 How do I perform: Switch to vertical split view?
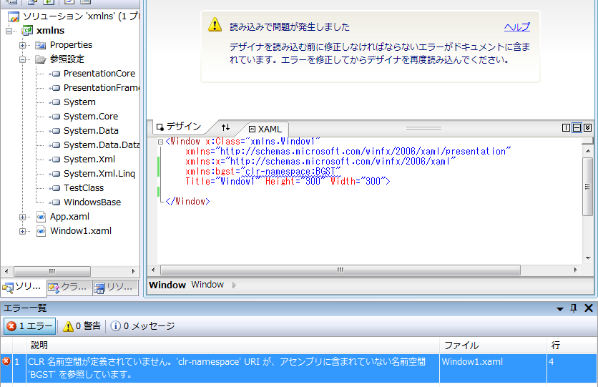click(567, 128)
